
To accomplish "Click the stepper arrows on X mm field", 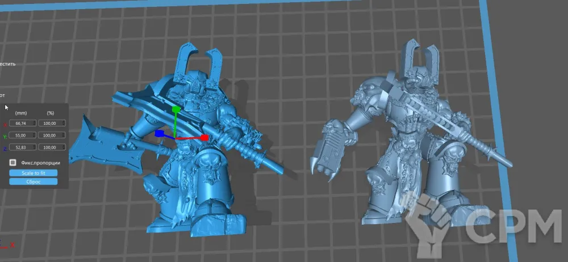I will tap(35, 123).
